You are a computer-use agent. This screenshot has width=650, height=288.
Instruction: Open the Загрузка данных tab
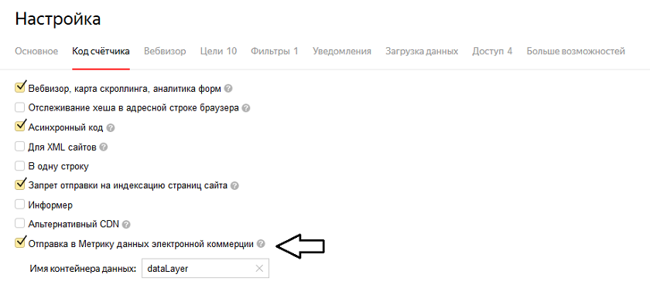click(x=422, y=51)
